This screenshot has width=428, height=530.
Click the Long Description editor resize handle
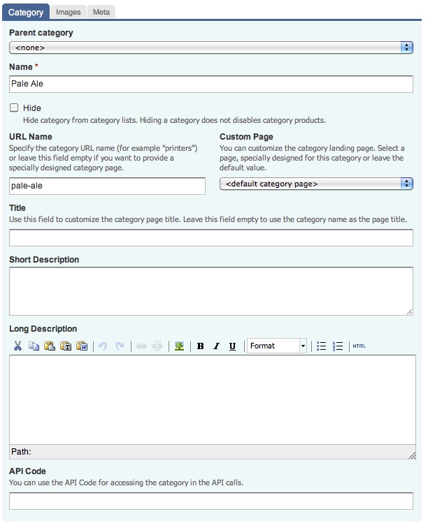tap(412, 455)
